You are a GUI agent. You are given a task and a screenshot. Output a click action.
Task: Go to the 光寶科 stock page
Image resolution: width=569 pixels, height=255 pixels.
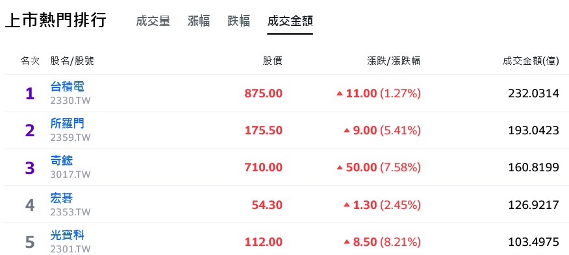[x=67, y=235]
